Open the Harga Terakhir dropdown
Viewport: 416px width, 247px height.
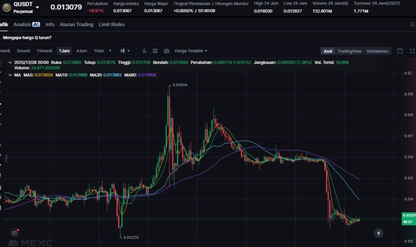click(x=191, y=51)
